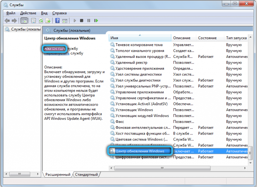Screen dimensions: 257x187
Task: Select the Цветовая система Windows service
Action: [178, 139]
